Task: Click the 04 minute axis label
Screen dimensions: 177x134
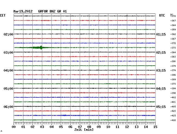Action: (x=51, y=127)
